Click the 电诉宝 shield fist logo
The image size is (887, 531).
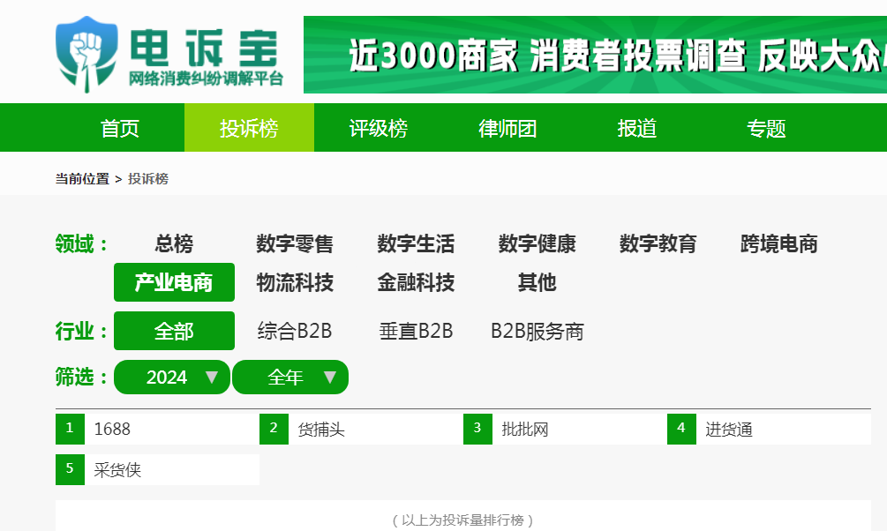86,55
